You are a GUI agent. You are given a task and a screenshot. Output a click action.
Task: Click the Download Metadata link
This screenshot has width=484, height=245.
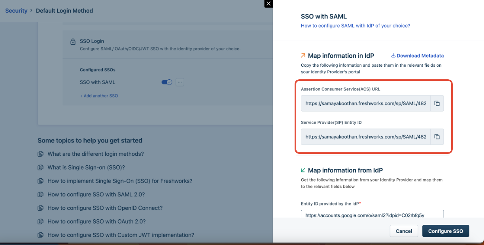tap(420, 56)
